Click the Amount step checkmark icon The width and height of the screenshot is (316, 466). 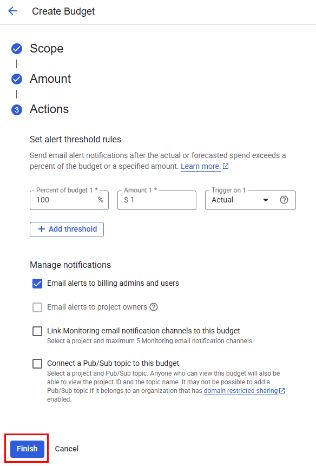pos(17,79)
